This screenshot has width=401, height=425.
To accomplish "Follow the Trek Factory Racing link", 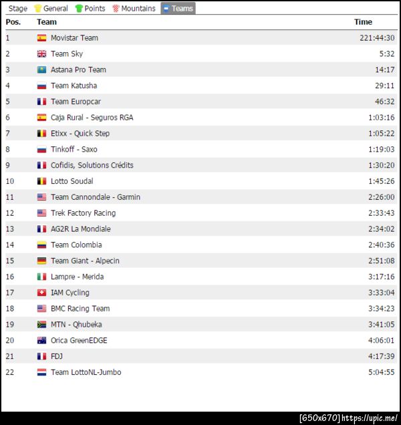I will pos(83,213).
